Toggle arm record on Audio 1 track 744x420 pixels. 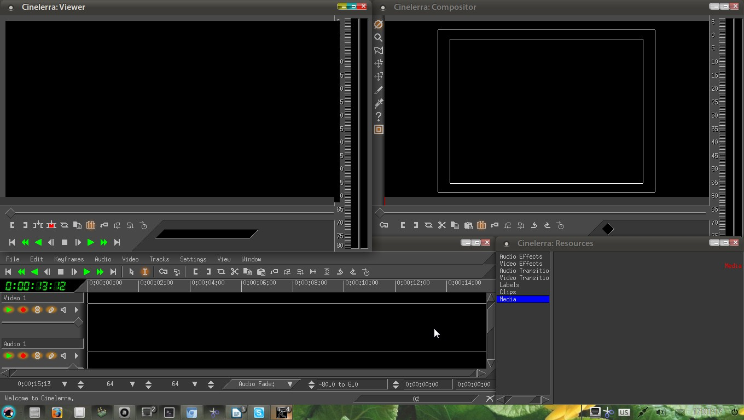tap(23, 356)
